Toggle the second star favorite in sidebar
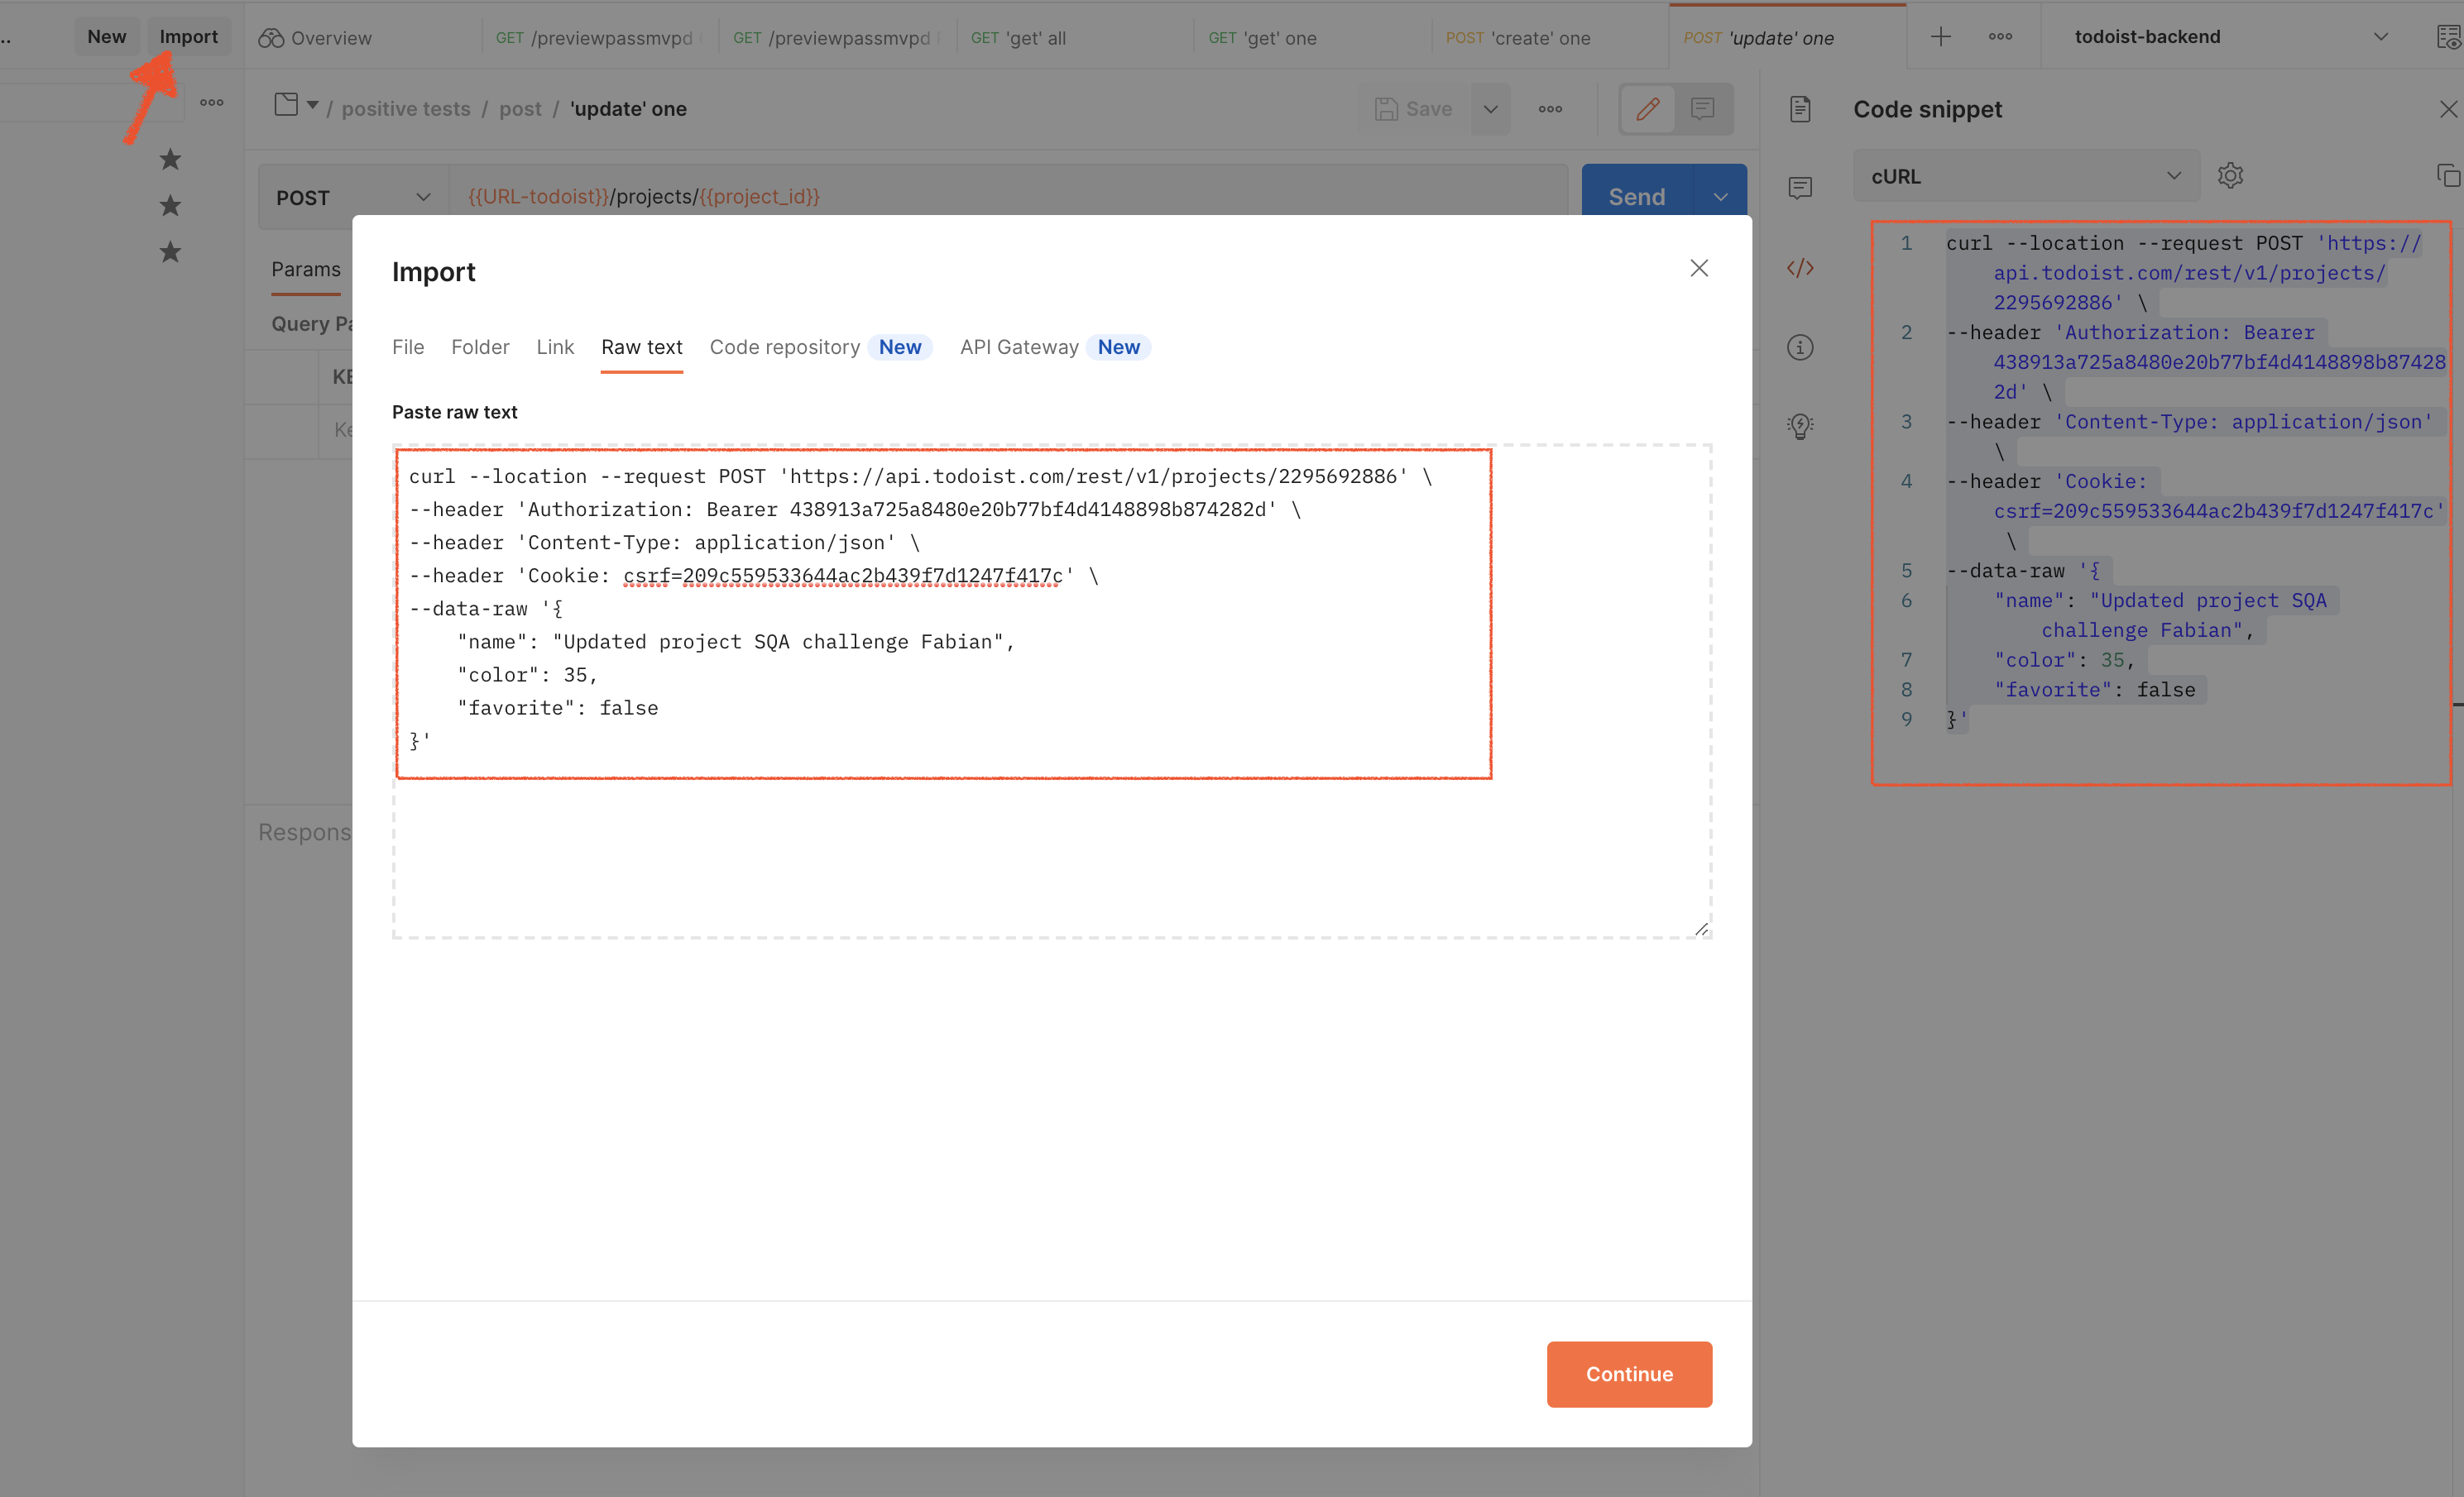Screen dimensions: 2464x1497 point(171,206)
